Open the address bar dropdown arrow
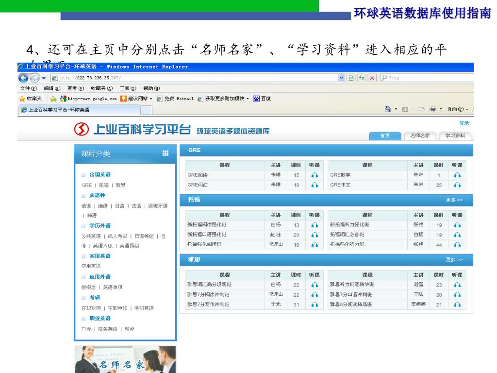Image resolution: width=497 pixels, height=373 pixels. click(341, 78)
